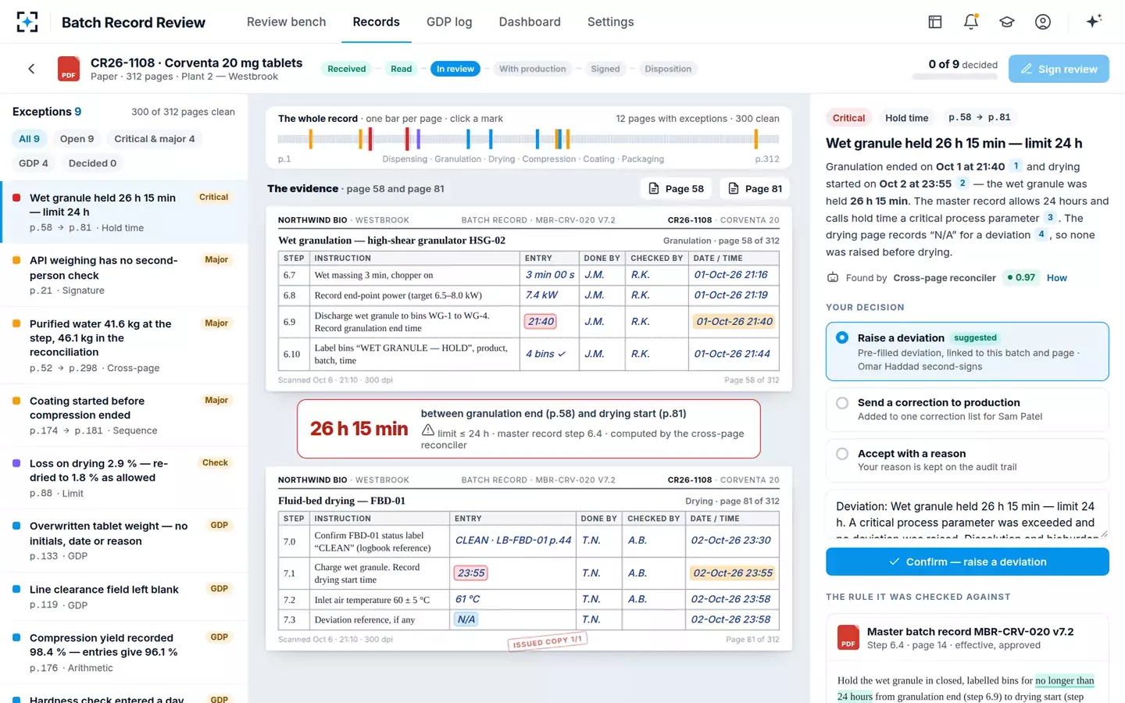Select Send a correction to production

[967, 409]
